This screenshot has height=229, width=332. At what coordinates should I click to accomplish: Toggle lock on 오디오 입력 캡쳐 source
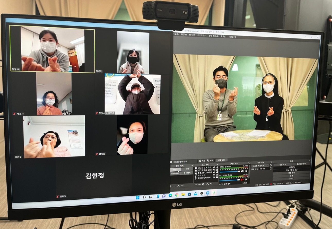[217, 177]
